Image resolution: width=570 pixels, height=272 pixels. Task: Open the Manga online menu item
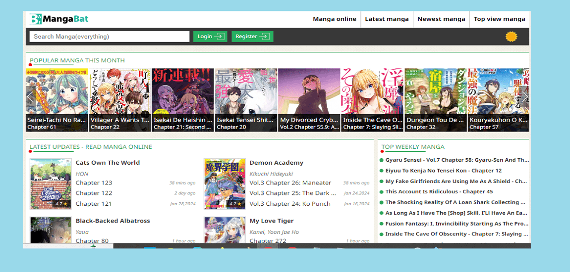335,19
